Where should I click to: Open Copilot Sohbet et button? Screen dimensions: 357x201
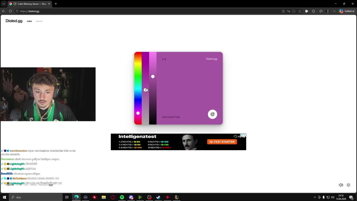click(x=347, y=11)
